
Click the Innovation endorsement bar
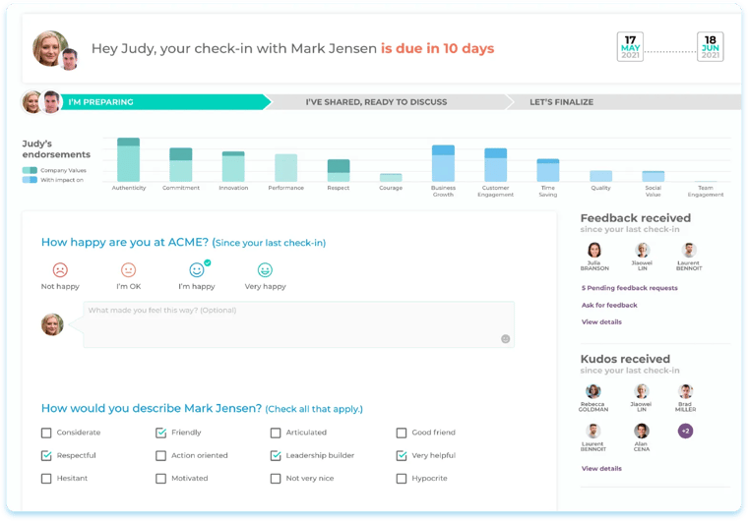coord(233,166)
